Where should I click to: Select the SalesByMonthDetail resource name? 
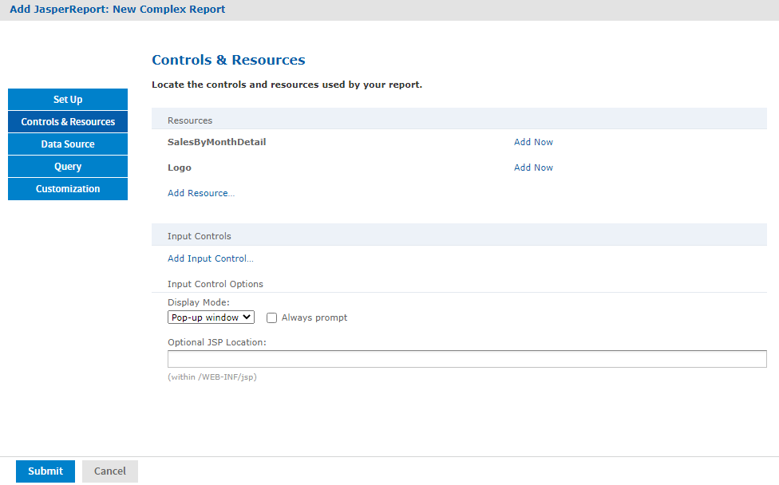pyautogui.click(x=216, y=142)
